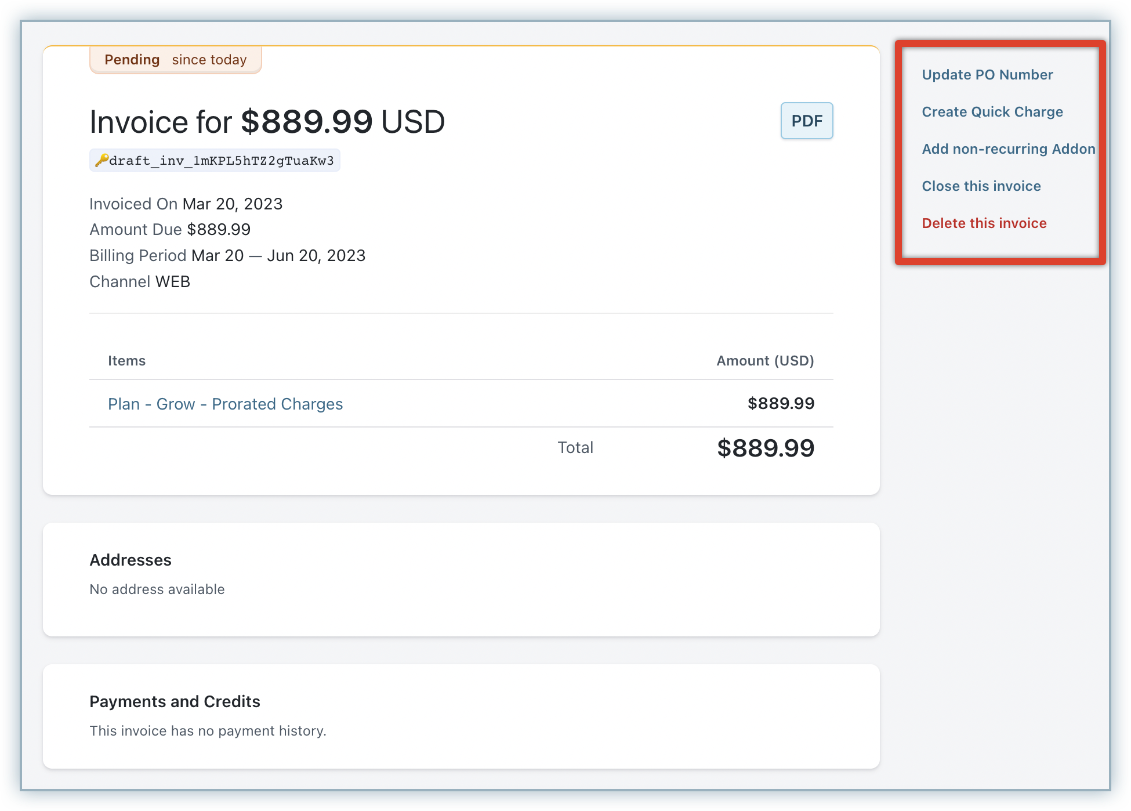Choose Add non-recurring Addon

pyautogui.click(x=1008, y=149)
